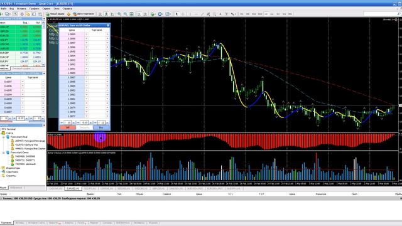Switch timeframe to M15
The width and height of the screenshot is (402, 226).
coord(254,14)
